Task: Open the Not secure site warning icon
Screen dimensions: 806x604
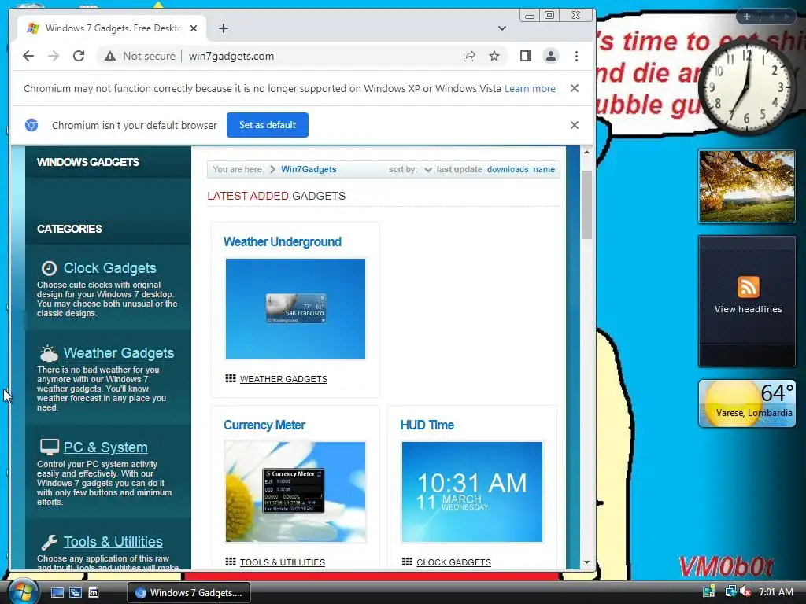Action: tap(110, 56)
